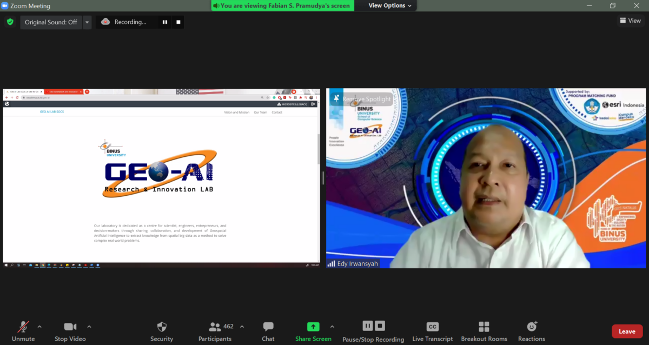Open a new tab in the shared browser

tap(87, 92)
